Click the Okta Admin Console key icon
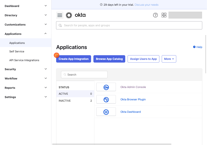 tap(106, 87)
